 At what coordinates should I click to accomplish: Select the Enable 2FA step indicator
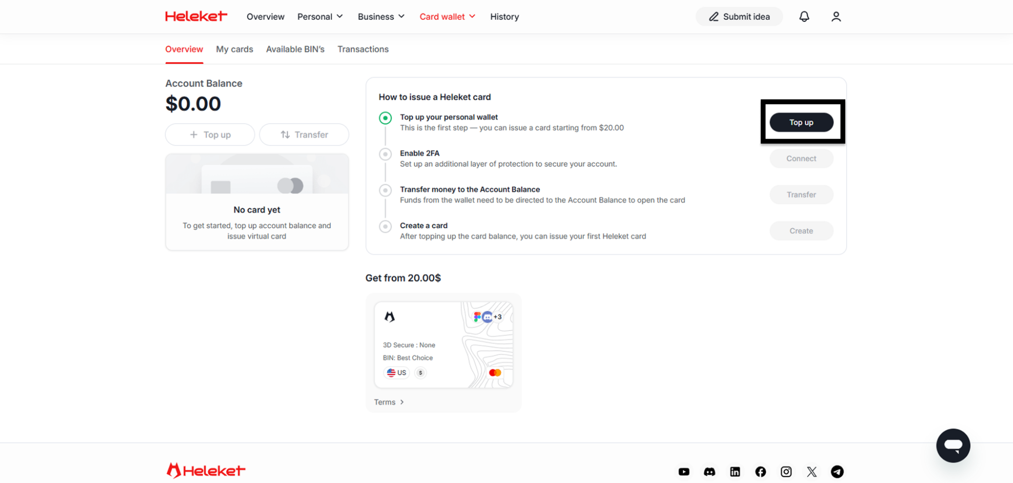tap(385, 154)
